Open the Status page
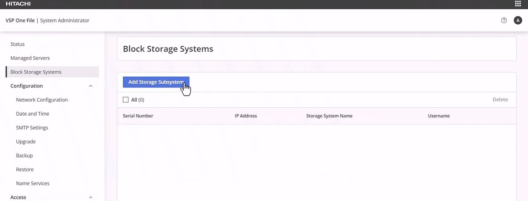 18,44
